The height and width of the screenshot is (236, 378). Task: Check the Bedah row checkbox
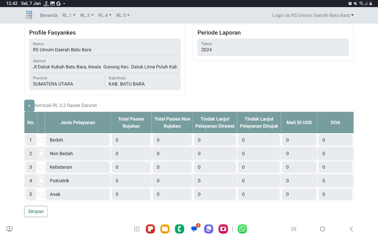tap(41, 140)
